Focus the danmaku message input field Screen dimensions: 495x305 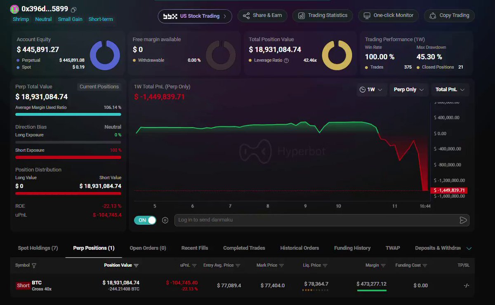click(x=322, y=220)
